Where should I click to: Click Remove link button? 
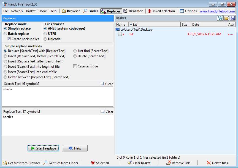[x=178, y=163]
